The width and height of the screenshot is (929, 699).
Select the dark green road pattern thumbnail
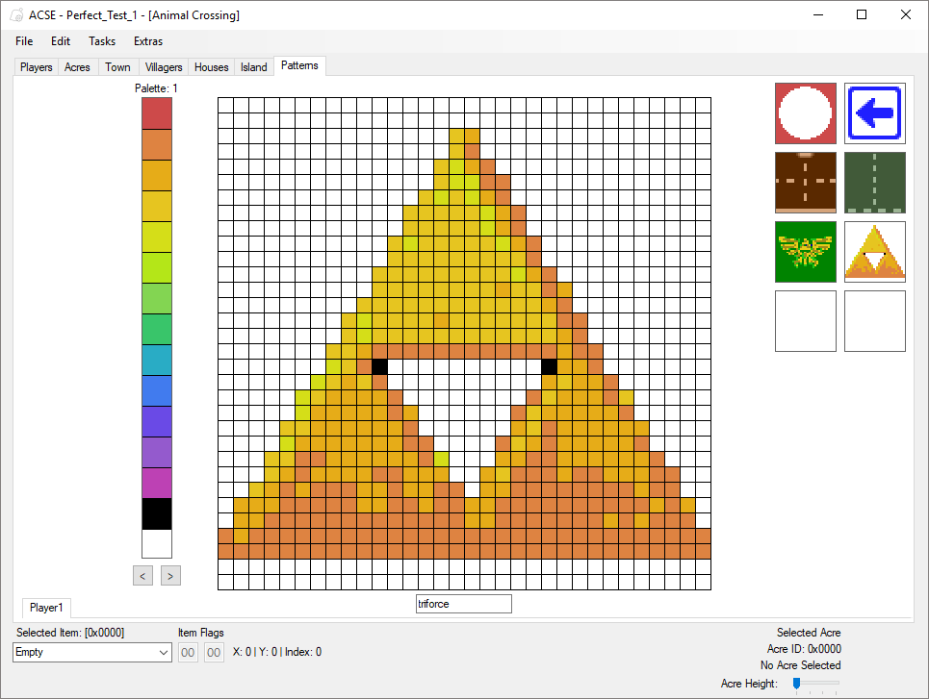click(874, 183)
